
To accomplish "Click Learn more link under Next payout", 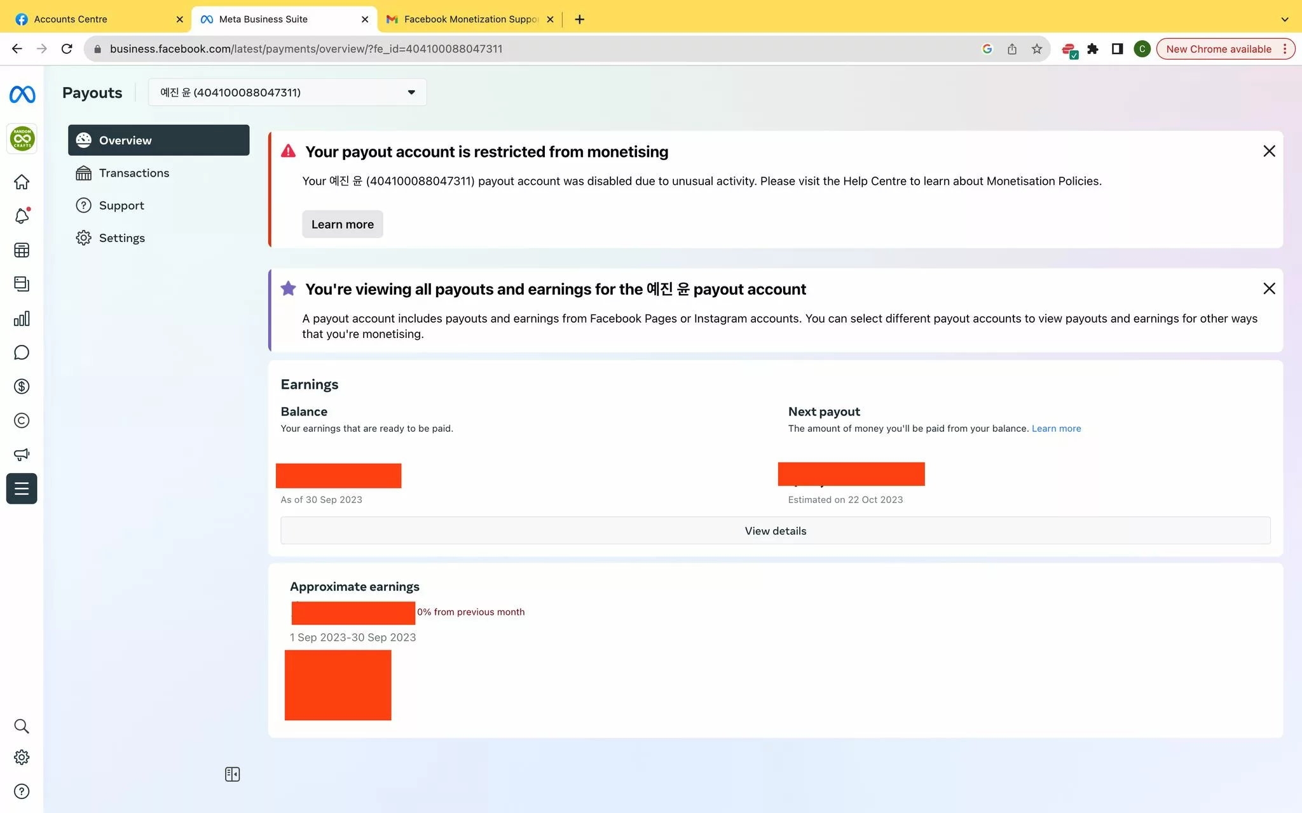I will [x=1056, y=429].
